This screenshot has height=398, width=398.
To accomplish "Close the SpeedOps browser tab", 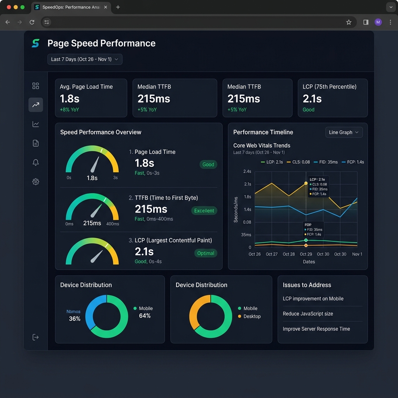I will 106,7.
